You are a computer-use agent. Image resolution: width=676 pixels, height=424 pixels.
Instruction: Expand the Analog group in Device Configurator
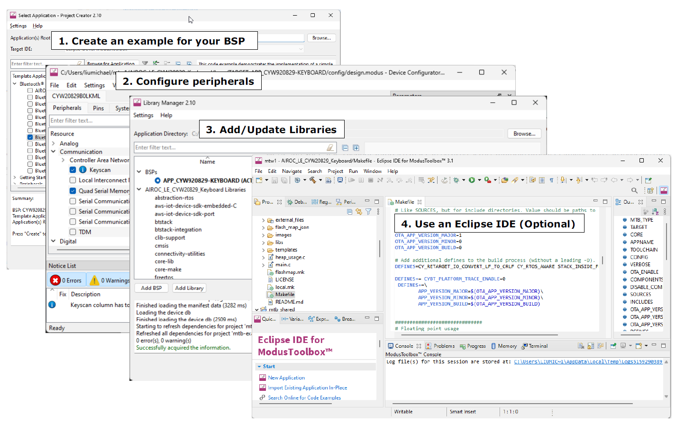click(x=53, y=144)
